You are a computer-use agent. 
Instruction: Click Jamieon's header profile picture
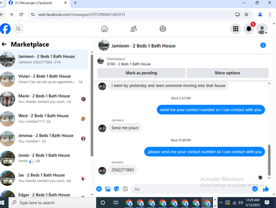tap(104, 45)
